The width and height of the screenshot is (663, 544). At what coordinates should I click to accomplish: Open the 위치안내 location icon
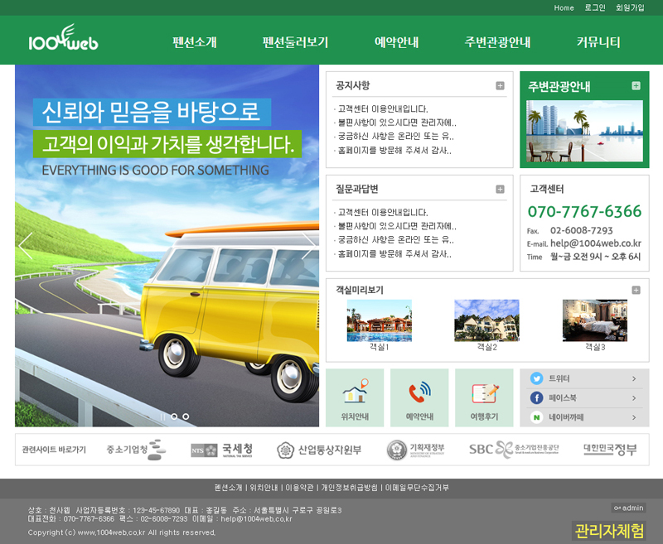tap(355, 397)
